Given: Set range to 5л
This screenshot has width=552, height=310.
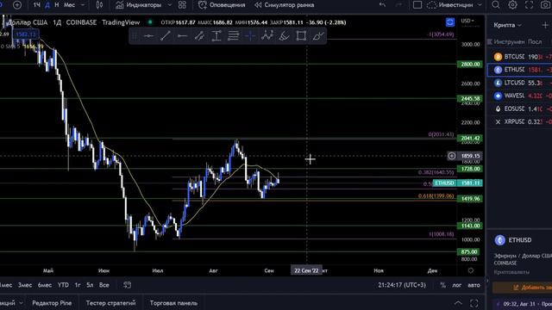Looking at the screenshot, I should 90,285.
